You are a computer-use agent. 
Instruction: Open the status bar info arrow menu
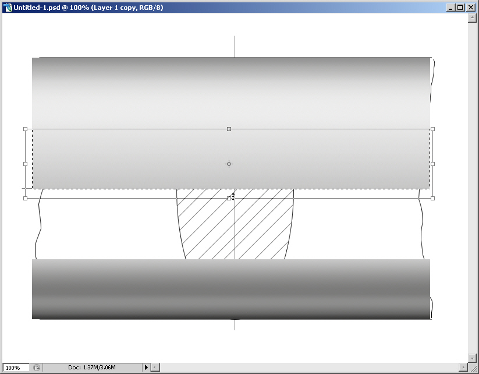pos(146,367)
